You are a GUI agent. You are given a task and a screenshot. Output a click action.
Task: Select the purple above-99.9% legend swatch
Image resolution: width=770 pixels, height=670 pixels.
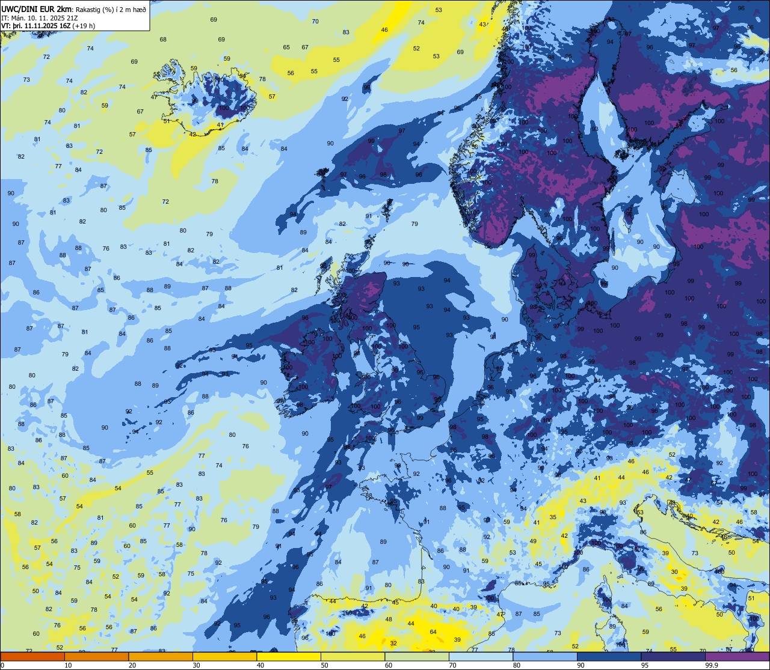(x=737, y=656)
